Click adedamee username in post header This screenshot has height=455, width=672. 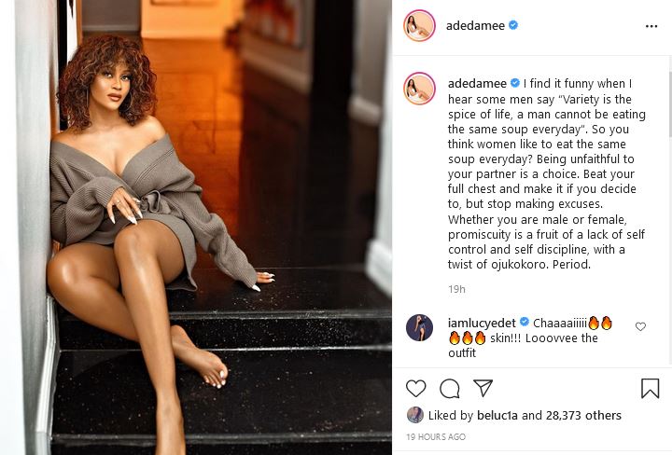click(x=475, y=26)
